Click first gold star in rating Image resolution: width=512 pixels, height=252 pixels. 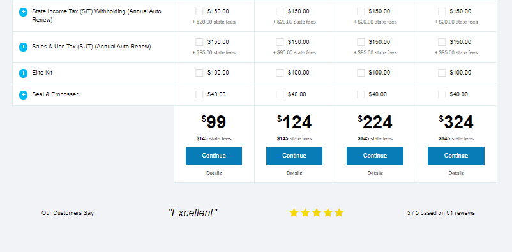pyautogui.click(x=294, y=213)
